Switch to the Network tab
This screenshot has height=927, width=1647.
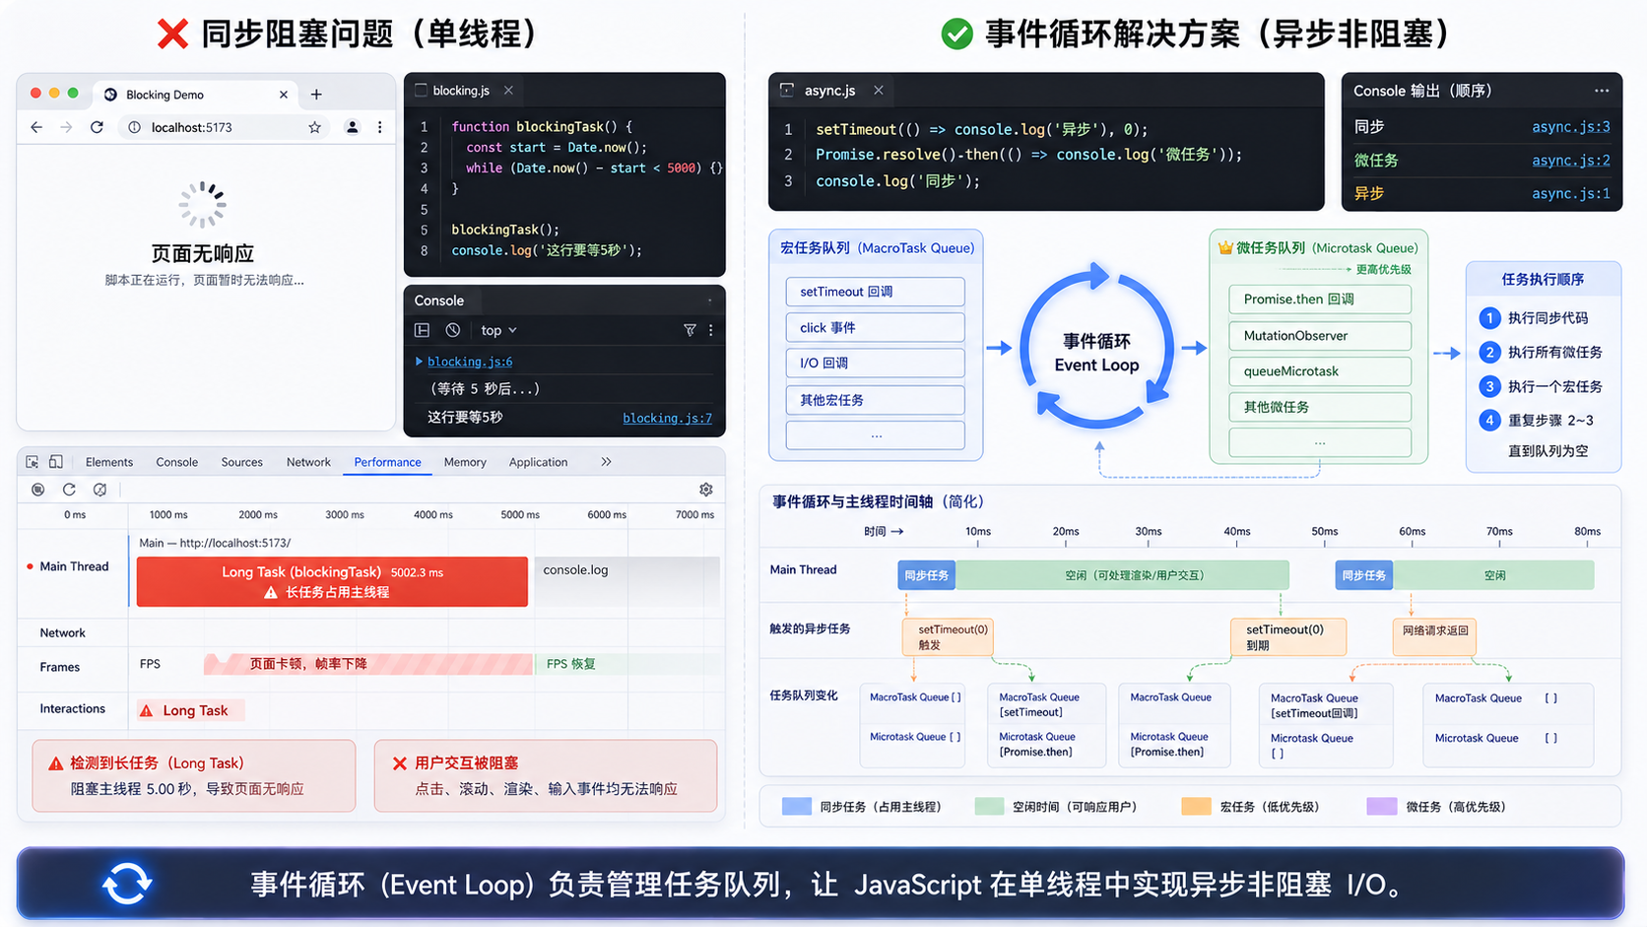[x=308, y=462]
